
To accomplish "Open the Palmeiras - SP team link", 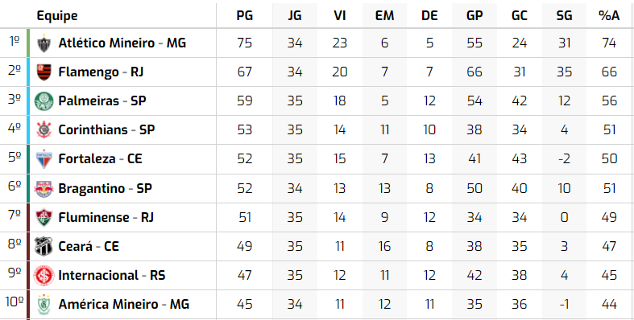I will 102,101.
